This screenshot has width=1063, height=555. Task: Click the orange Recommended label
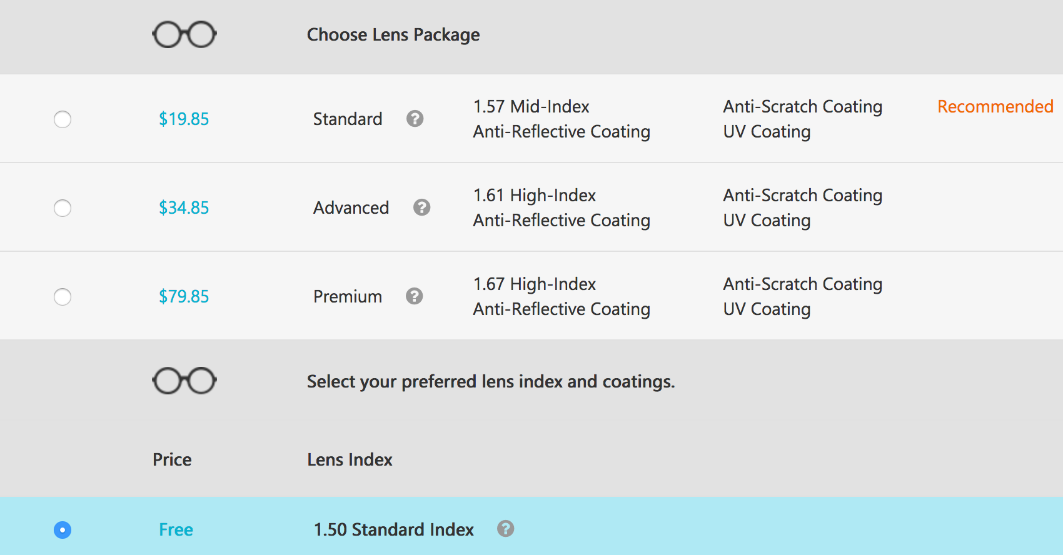pos(995,106)
